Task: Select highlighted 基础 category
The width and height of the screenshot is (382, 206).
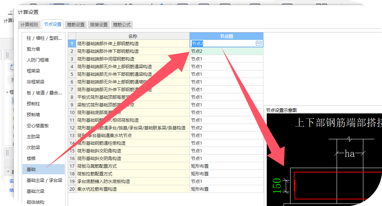Action: pos(44,169)
